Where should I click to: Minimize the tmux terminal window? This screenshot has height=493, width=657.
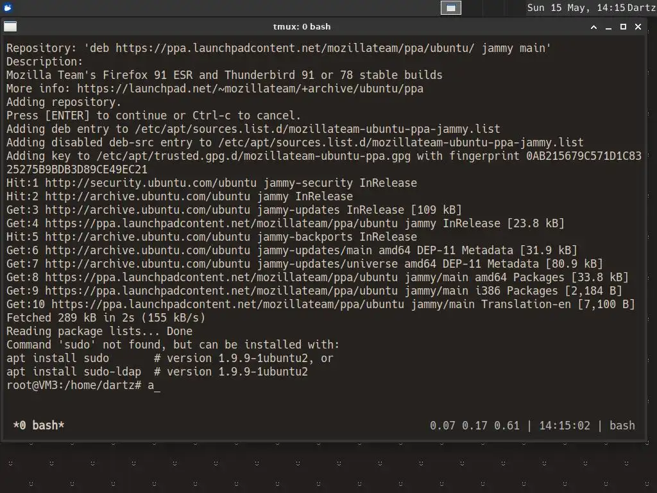(x=608, y=27)
